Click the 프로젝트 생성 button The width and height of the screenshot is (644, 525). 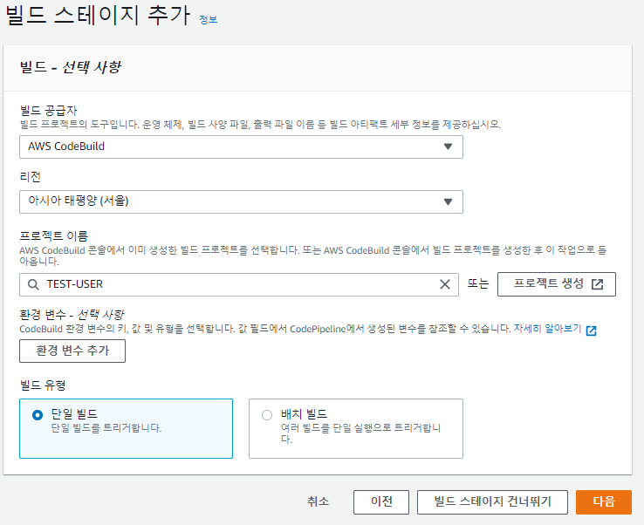pyautogui.click(x=556, y=284)
